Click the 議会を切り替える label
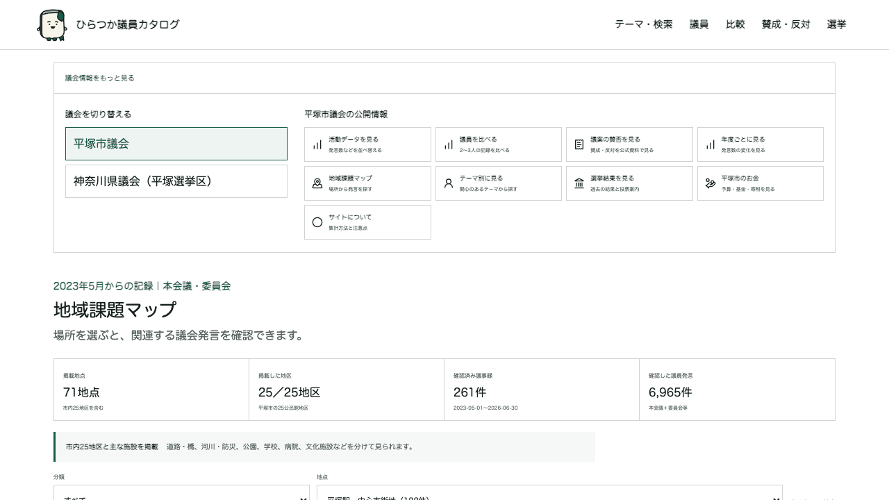The width and height of the screenshot is (889, 500). [x=98, y=115]
